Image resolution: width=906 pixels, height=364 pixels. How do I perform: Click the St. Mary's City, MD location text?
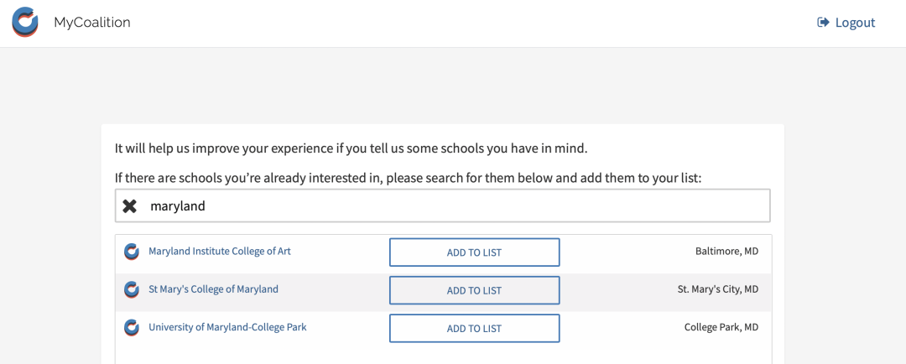pos(717,289)
